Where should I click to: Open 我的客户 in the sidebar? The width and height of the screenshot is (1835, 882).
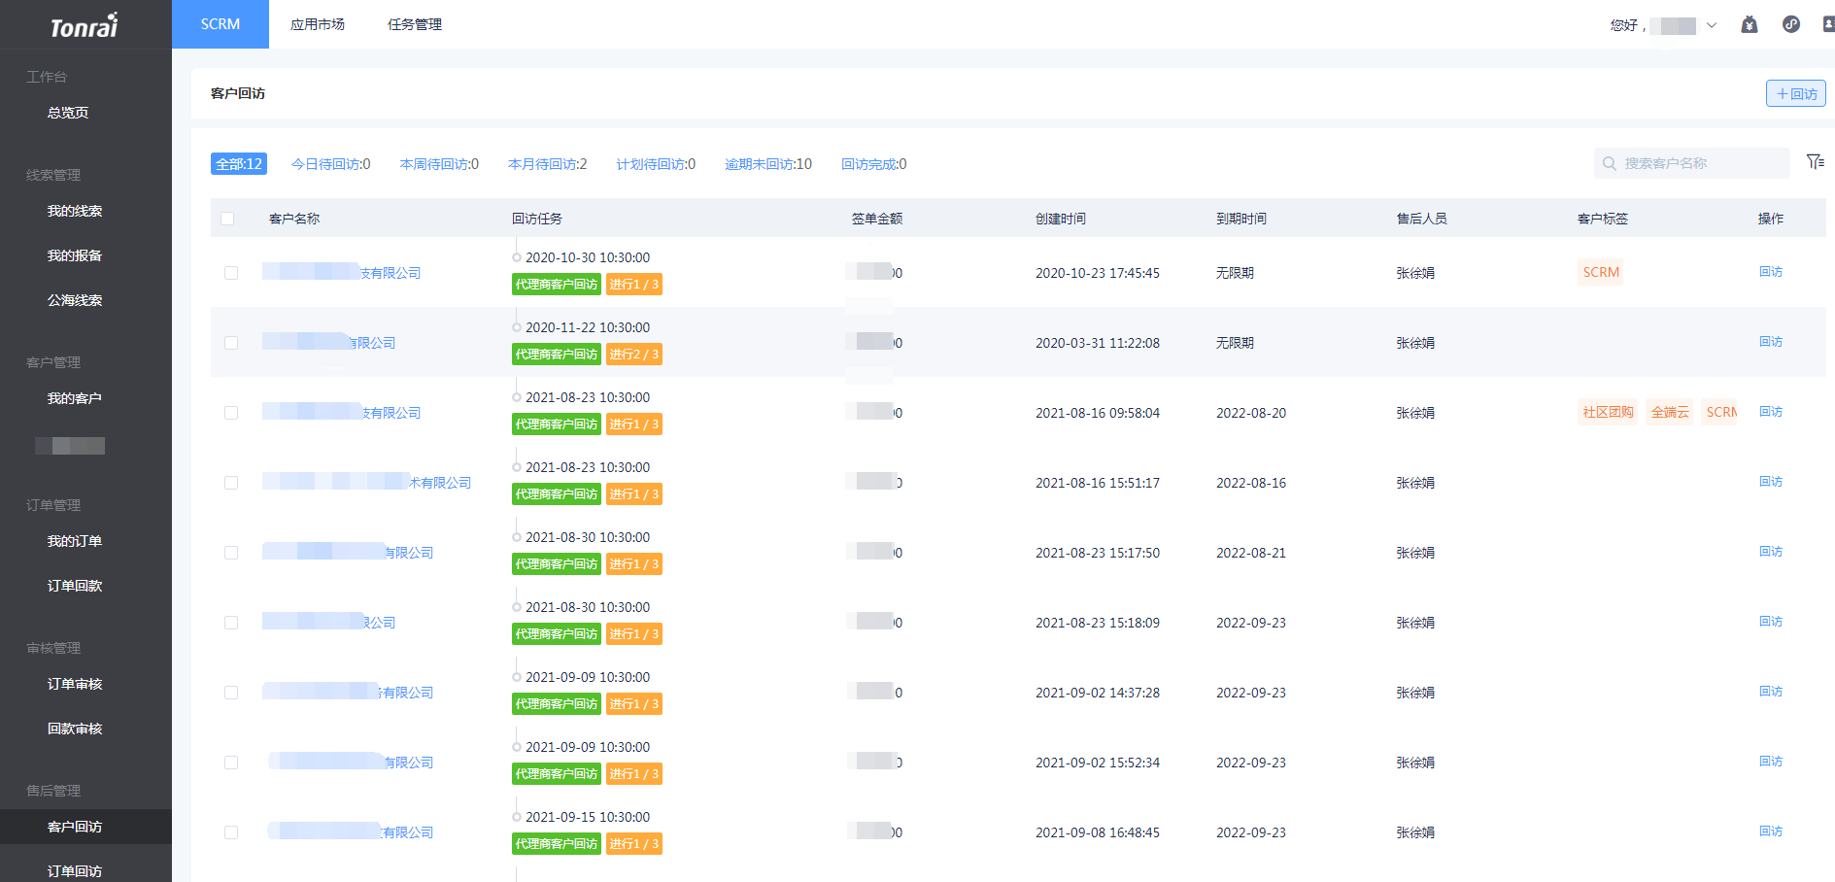(75, 398)
